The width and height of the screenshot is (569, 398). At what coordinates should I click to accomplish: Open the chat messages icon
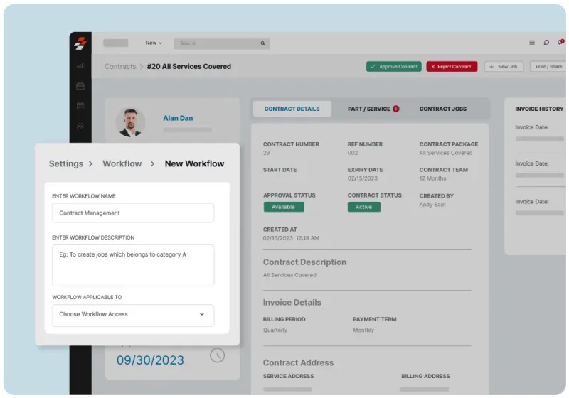point(546,43)
